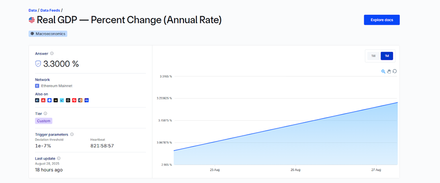
Task: Click the last blue network icon under Also on
Action: [x=86, y=100]
